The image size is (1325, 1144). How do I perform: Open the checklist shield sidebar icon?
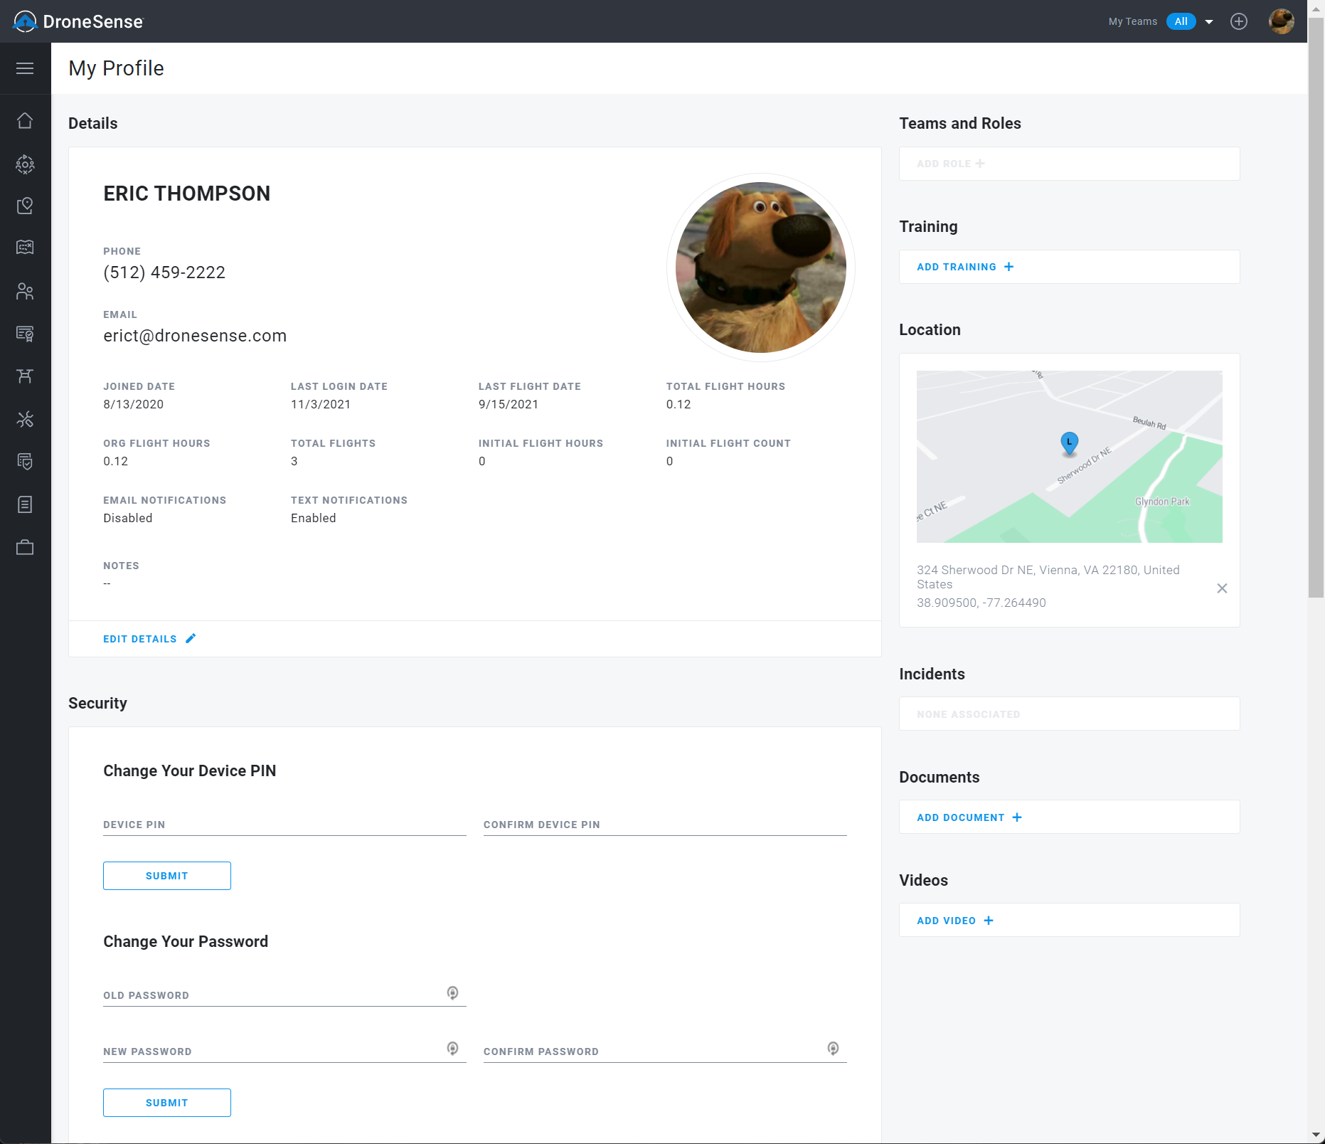click(x=25, y=462)
